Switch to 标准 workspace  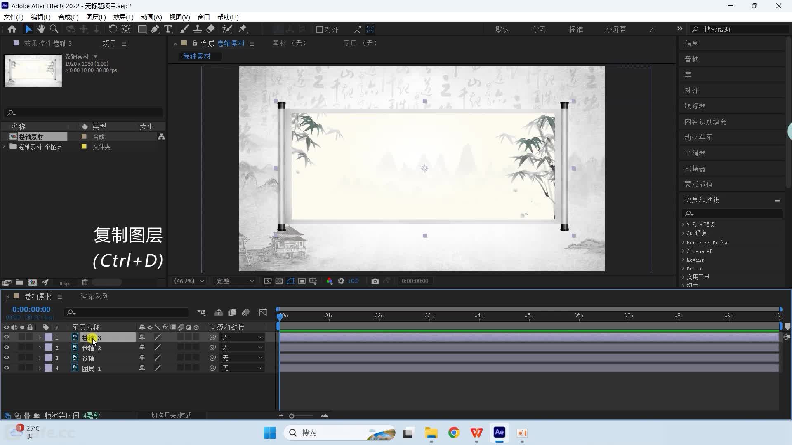coord(576,29)
